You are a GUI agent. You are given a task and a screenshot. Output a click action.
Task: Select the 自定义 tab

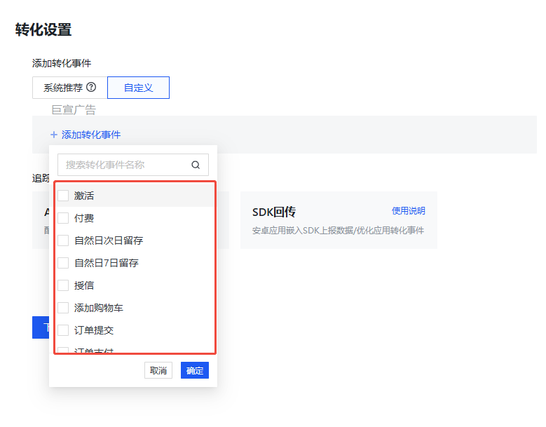tap(138, 88)
